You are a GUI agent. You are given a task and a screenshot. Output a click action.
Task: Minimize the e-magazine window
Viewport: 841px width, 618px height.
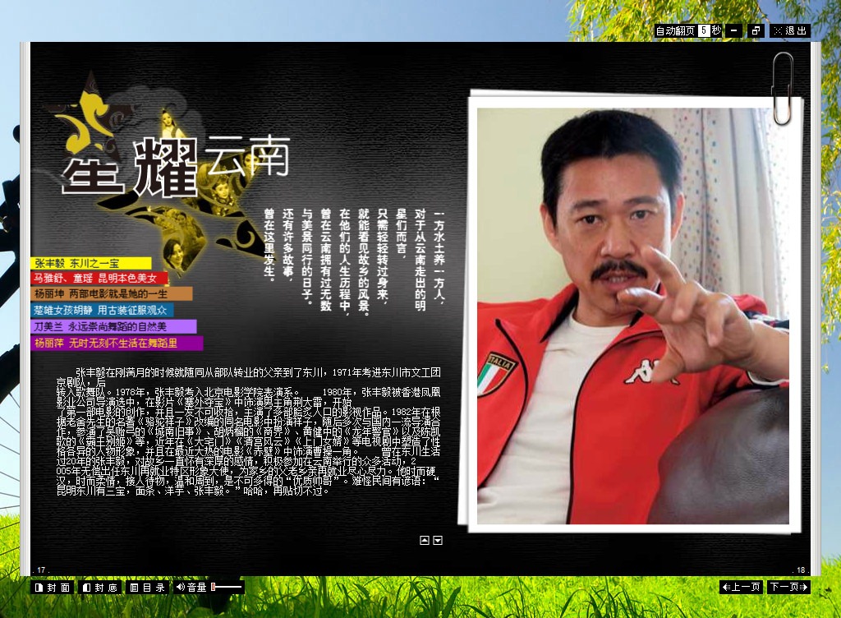pos(733,30)
